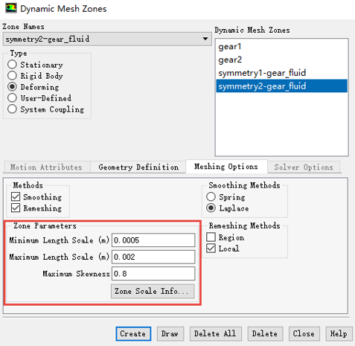Disable the Smoothing method checkbox

(x=16, y=196)
